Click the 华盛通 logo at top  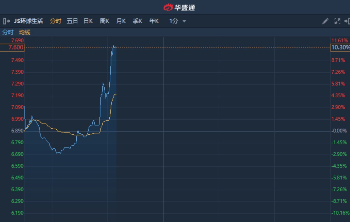click(x=179, y=7)
